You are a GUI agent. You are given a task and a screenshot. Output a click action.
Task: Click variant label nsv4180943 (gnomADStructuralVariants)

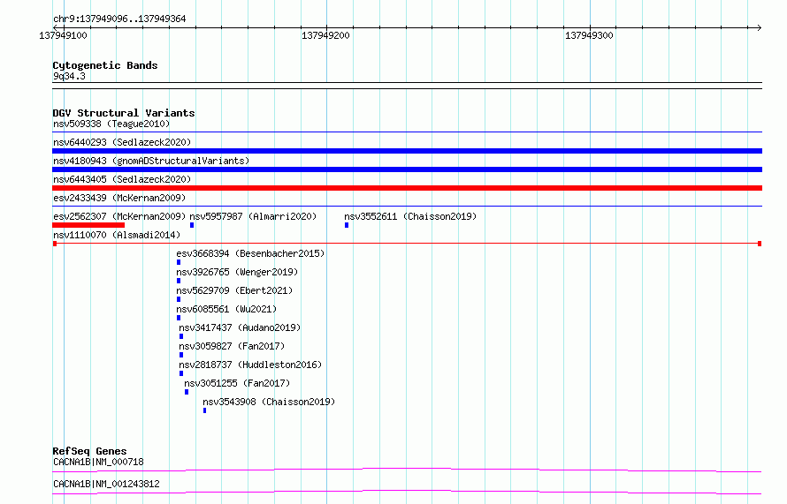tap(151, 161)
